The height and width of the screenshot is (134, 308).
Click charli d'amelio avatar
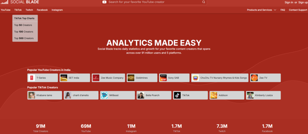(68, 95)
